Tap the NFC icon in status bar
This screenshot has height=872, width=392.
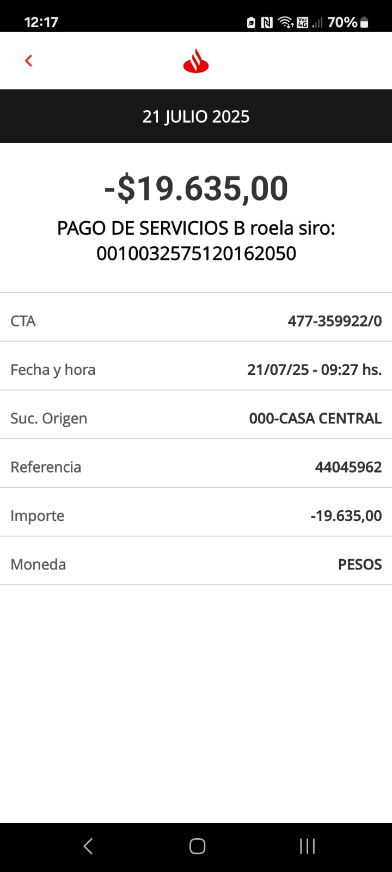pos(267,22)
